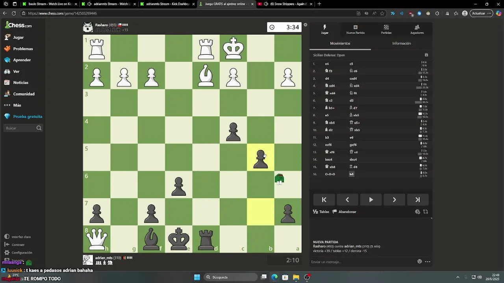Viewport: 504px width, 283px height.
Task: Select move c5 in move list
Action: (x=351, y=64)
